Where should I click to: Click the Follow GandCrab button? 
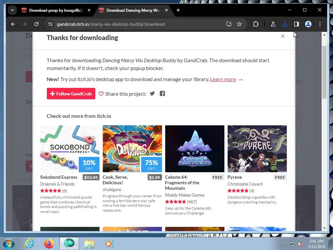(x=71, y=93)
